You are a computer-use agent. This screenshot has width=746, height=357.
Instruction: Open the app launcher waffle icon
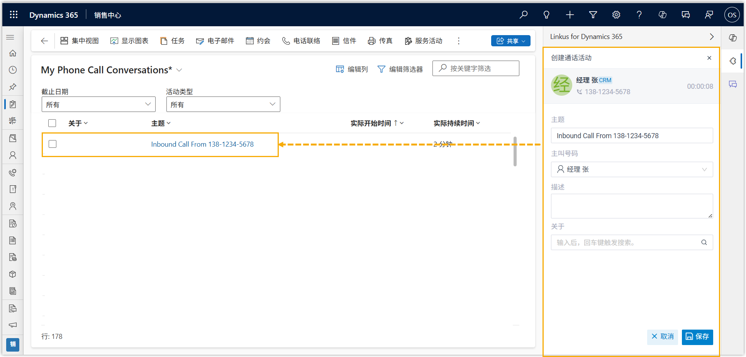(14, 15)
